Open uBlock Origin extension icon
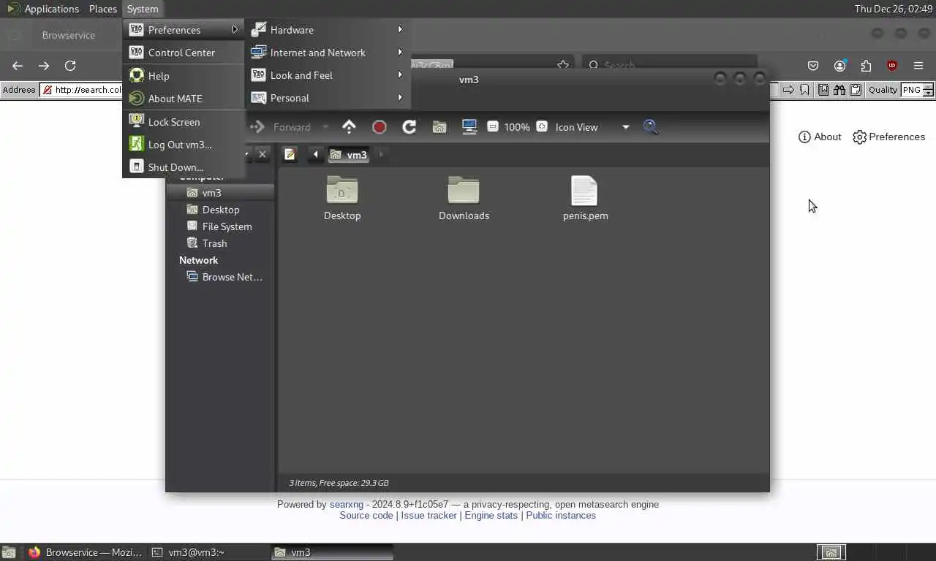Image resolution: width=936 pixels, height=561 pixels. point(892,66)
